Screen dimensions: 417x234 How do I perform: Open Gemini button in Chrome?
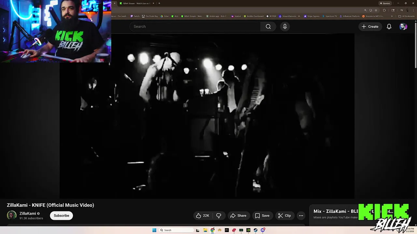tap(385, 3)
